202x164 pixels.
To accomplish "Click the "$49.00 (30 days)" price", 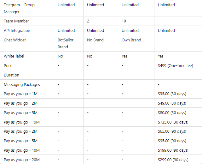I will [x=172, y=103].
